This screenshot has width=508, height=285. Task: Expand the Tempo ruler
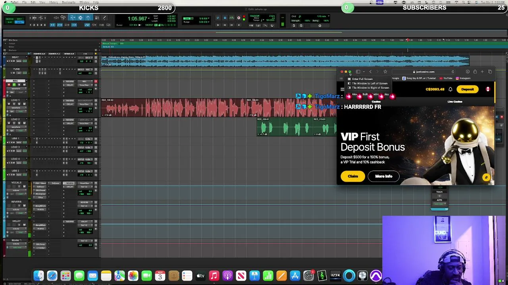click(4, 43)
